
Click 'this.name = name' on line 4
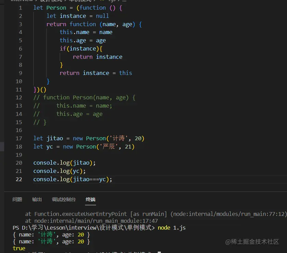[86, 32]
